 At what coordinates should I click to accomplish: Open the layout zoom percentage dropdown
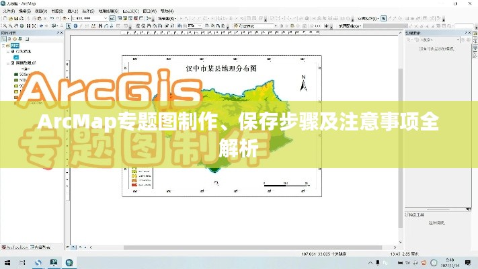click(x=200, y=26)
